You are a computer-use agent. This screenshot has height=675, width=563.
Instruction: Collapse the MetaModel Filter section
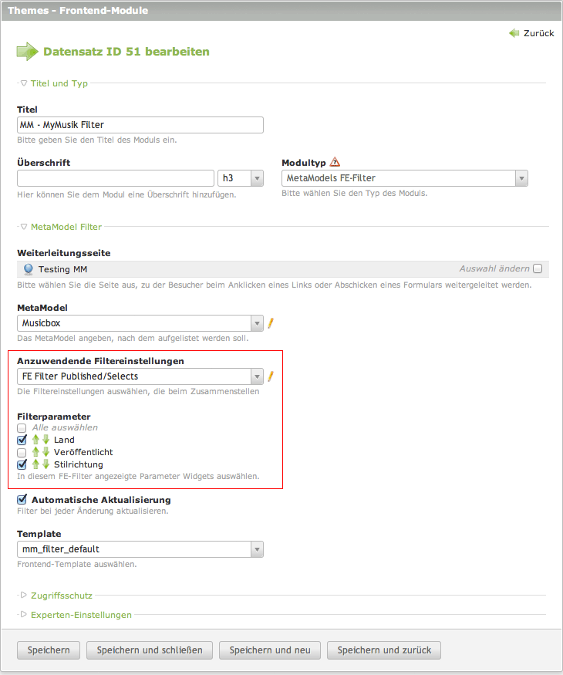coord(66,227)
